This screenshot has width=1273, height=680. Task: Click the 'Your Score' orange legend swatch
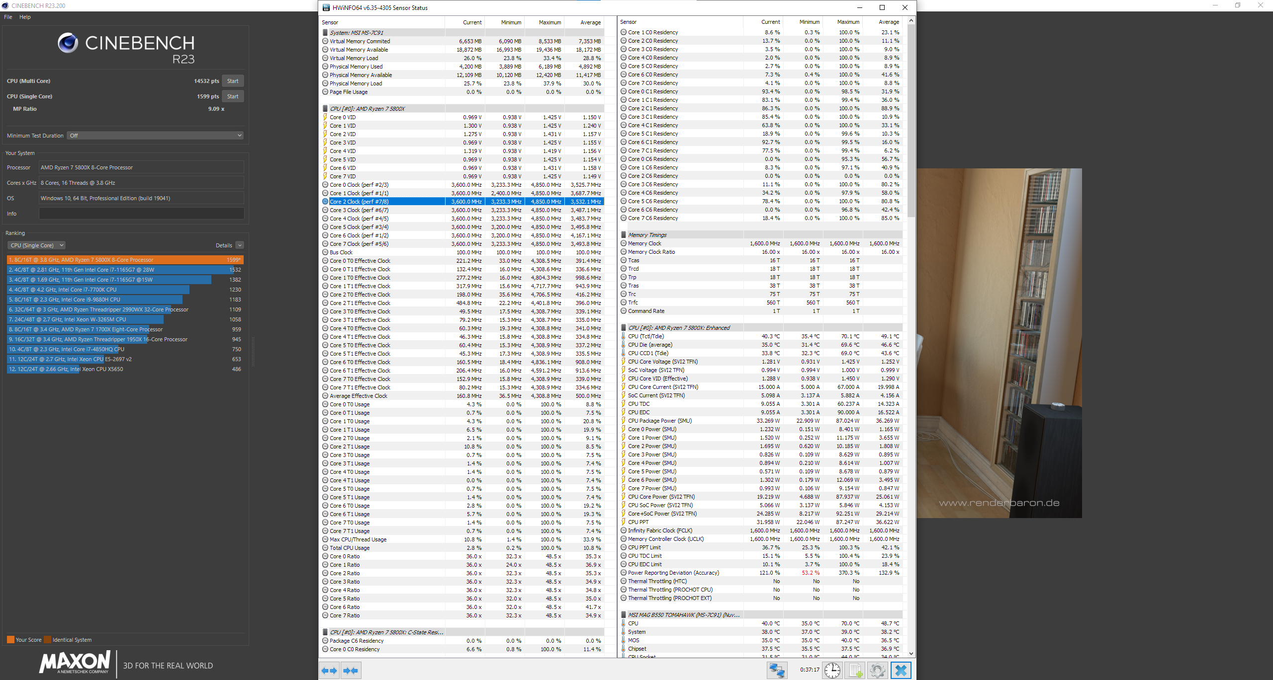point(10,640)
